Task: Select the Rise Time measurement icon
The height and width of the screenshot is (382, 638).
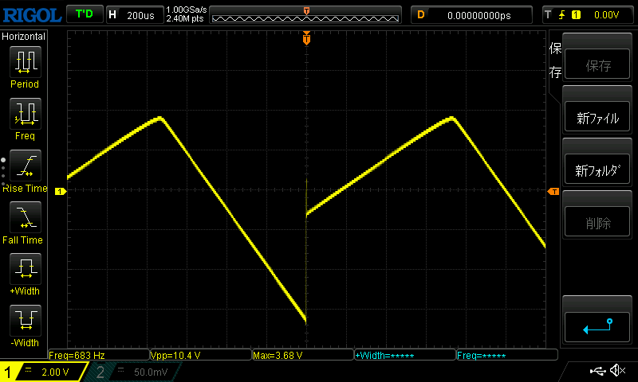Action: 26,166
